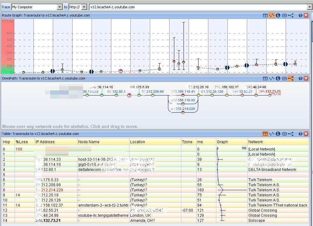Open OmniPath view icon in Table panel
The height and width of the screenshot is (226, 313).
[291, 134]
